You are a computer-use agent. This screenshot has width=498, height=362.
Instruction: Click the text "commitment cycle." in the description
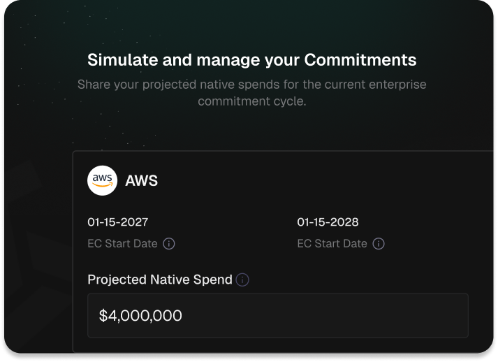(x=252, y=101)
